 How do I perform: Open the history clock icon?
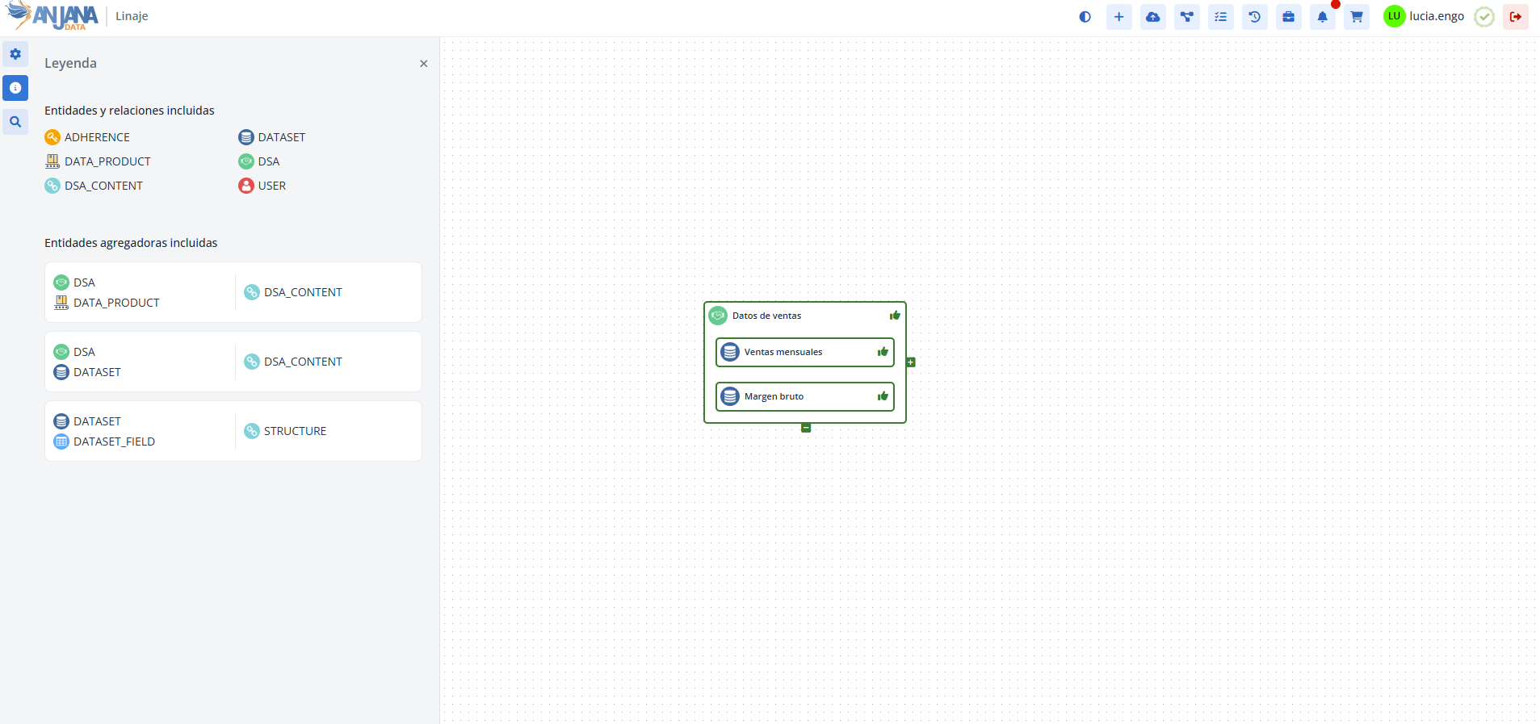pos(1254,17)
